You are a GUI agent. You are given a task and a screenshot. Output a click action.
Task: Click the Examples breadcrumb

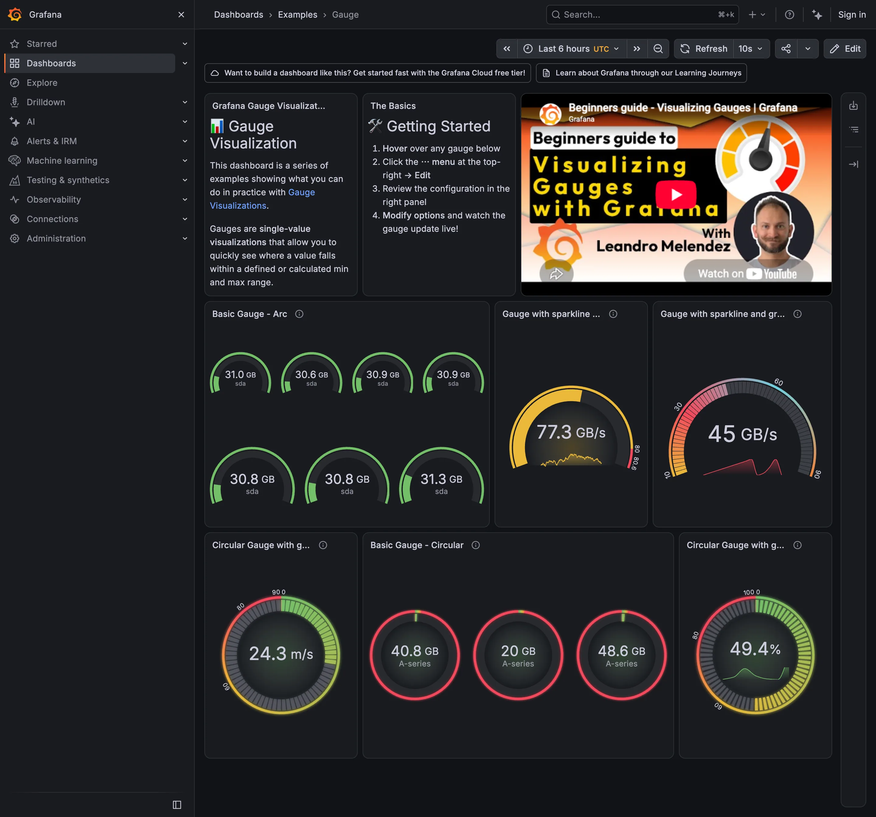297,15
